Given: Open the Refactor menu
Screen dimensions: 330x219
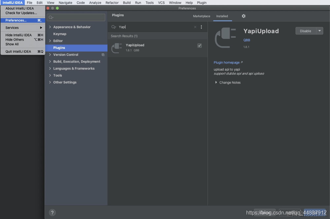Looking at the screenshot, I should coord(112,3).
